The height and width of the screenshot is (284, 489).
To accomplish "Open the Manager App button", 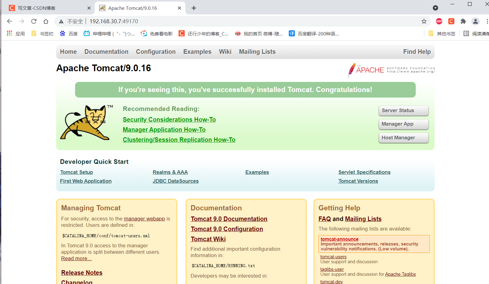I will 404,124.
